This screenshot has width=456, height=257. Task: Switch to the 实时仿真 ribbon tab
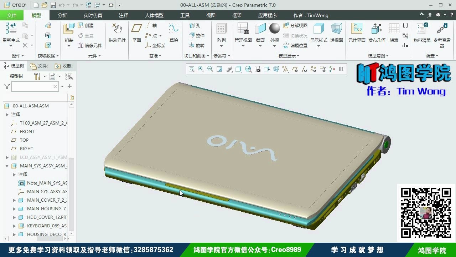point(93,15)
